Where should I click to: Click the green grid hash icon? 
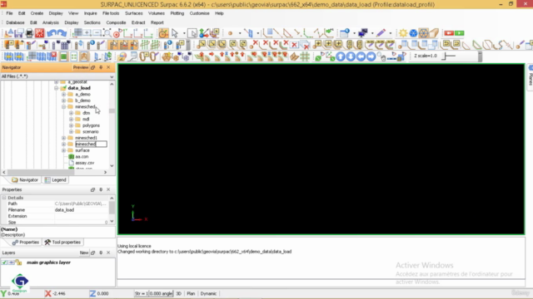click(305, 56)
